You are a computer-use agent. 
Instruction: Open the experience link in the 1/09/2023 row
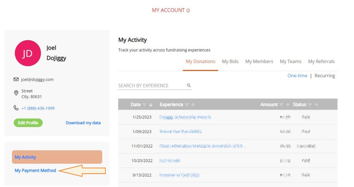(180, 131)
